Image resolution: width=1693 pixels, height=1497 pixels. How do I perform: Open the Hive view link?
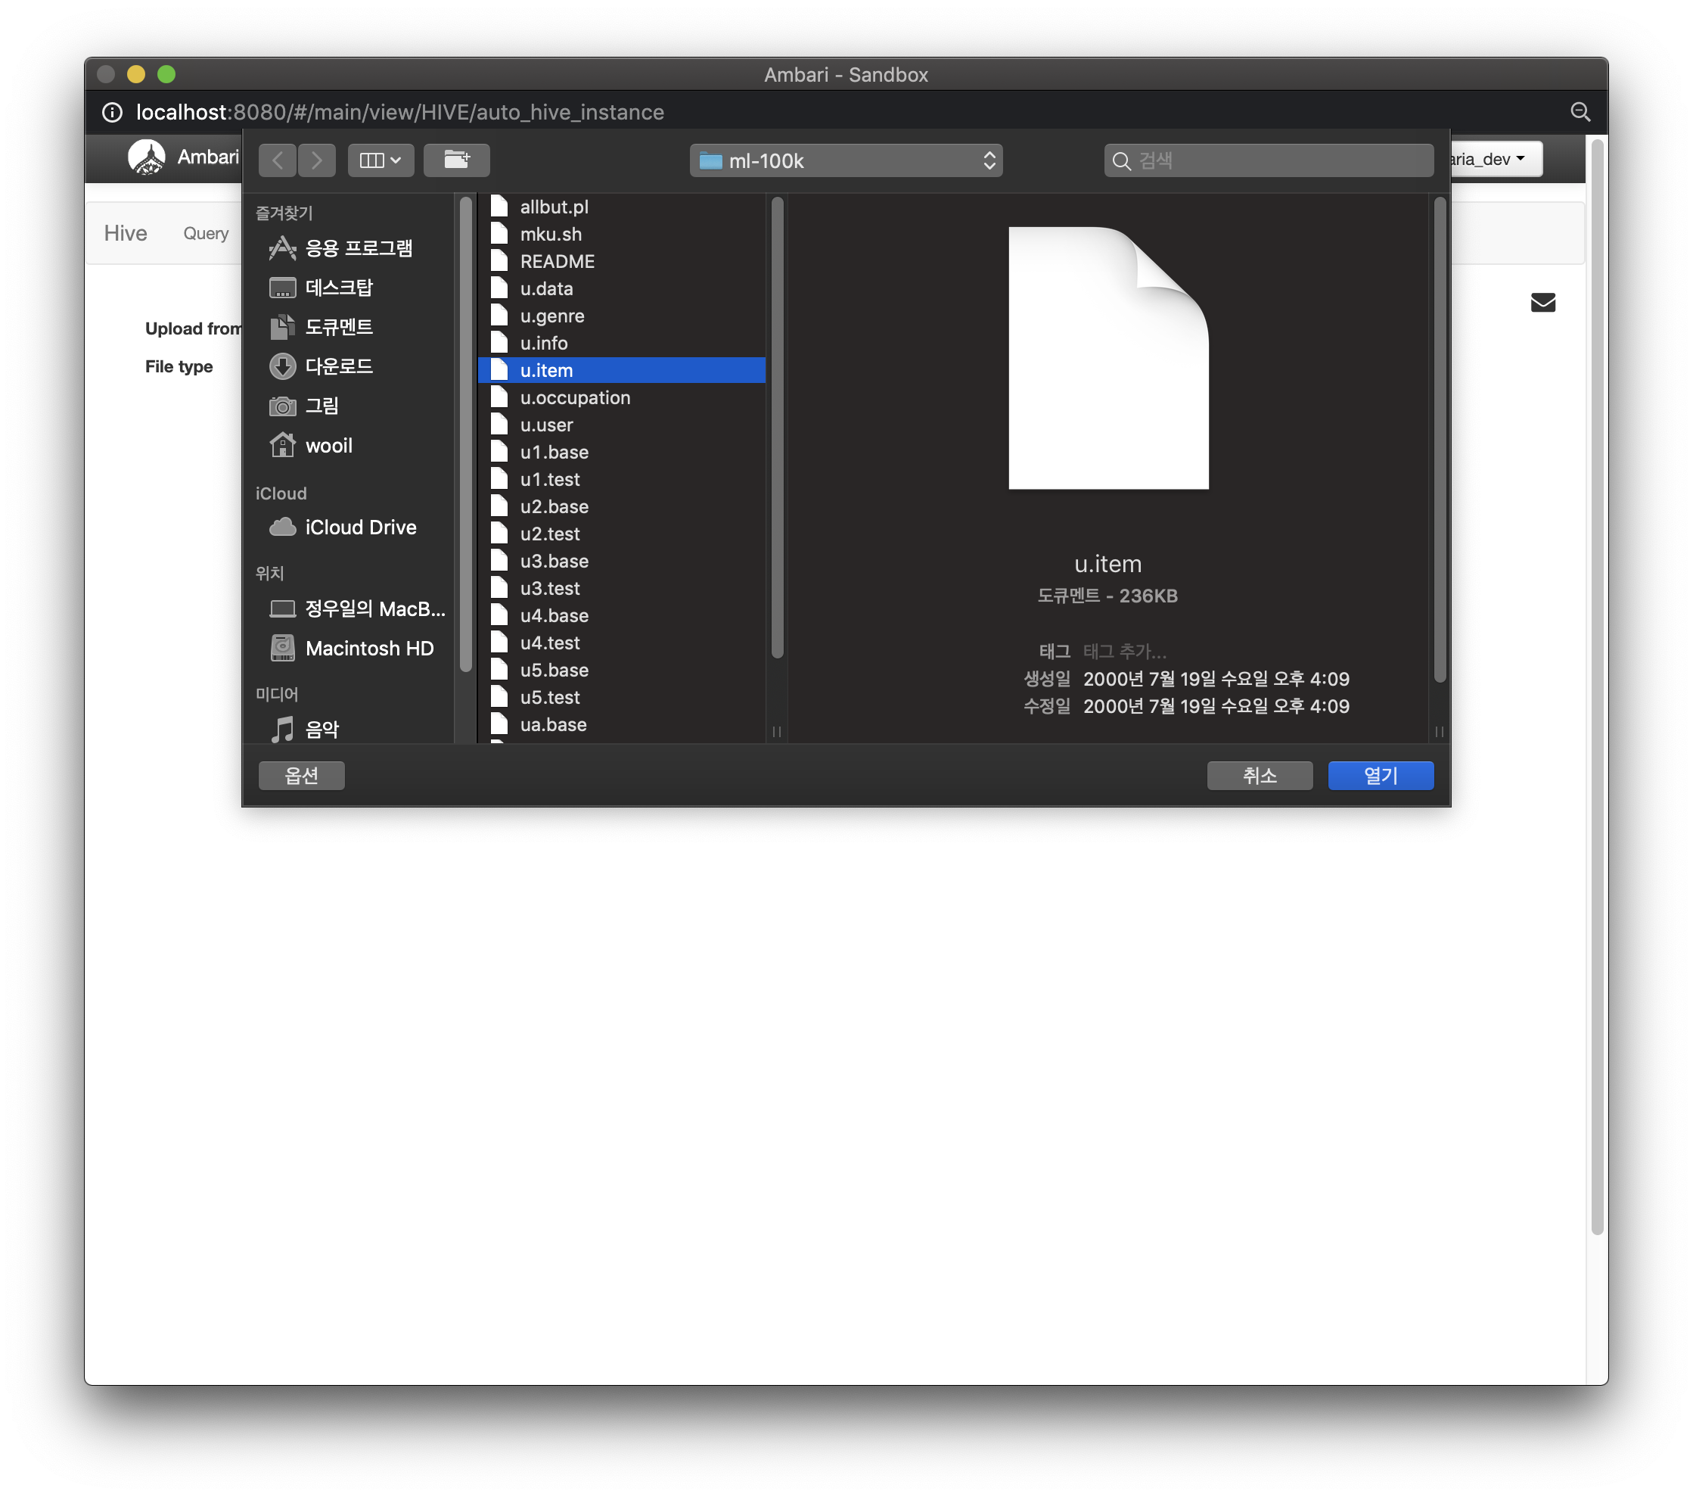pyautogui.click(x=125, y=233)
